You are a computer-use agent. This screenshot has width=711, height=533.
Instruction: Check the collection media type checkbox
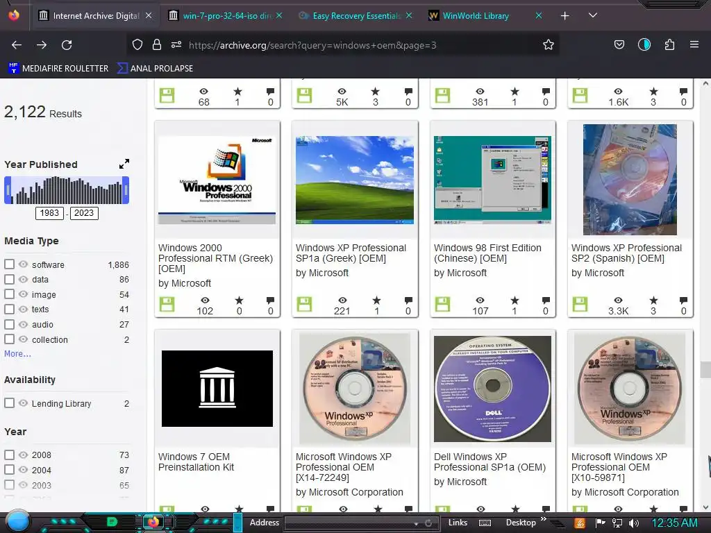pyautogui.click(x=10, y=339)
